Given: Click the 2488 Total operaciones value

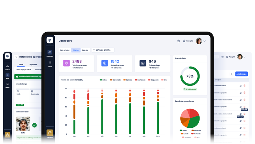Looking at the screenshot, I should tap(77, 62).
